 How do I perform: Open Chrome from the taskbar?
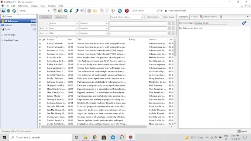tap(94, 137)
